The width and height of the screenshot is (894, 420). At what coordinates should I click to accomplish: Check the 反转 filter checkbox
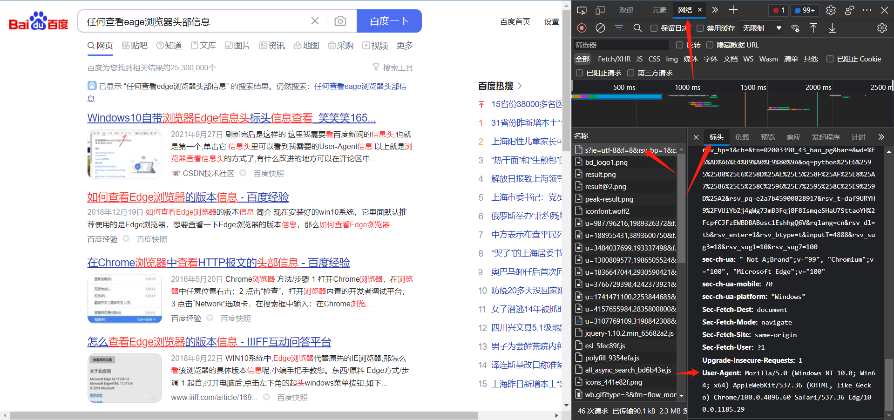(679, 45)
